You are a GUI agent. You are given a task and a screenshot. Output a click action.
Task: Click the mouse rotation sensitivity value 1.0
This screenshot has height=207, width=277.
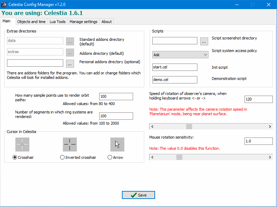tap(258, 141)
